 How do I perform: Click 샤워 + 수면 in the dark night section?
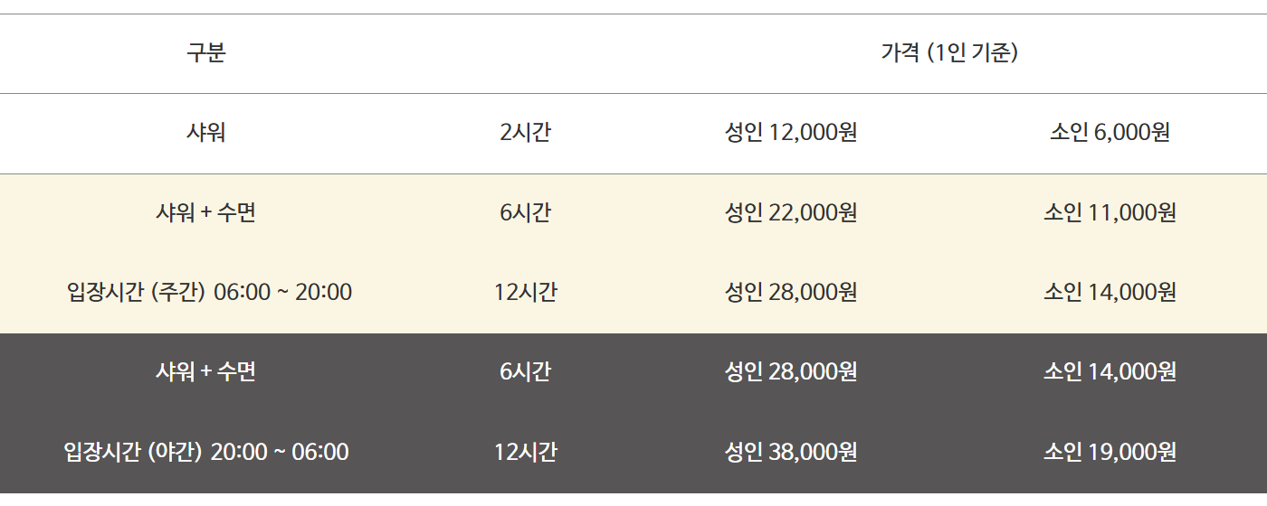click(206, 372)
